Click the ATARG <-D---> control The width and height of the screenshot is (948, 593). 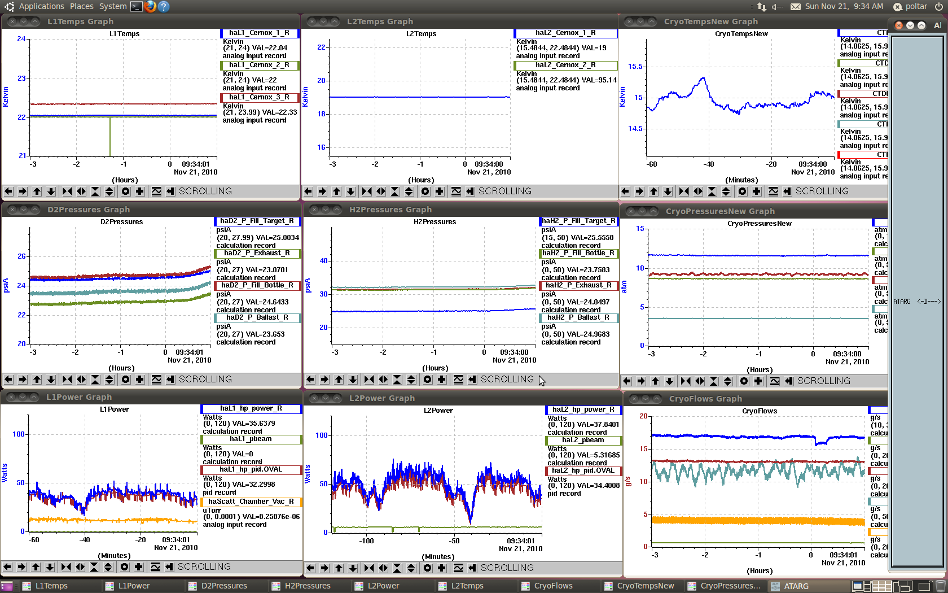(917, 302)
